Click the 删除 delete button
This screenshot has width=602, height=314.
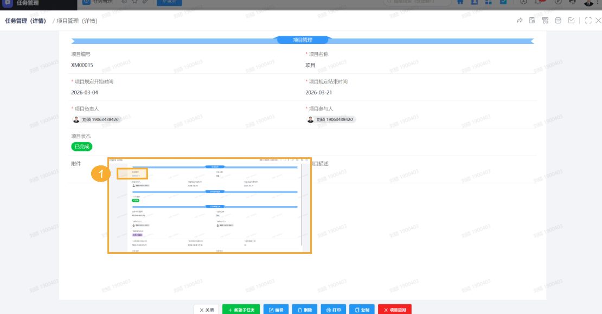[305, 310]
